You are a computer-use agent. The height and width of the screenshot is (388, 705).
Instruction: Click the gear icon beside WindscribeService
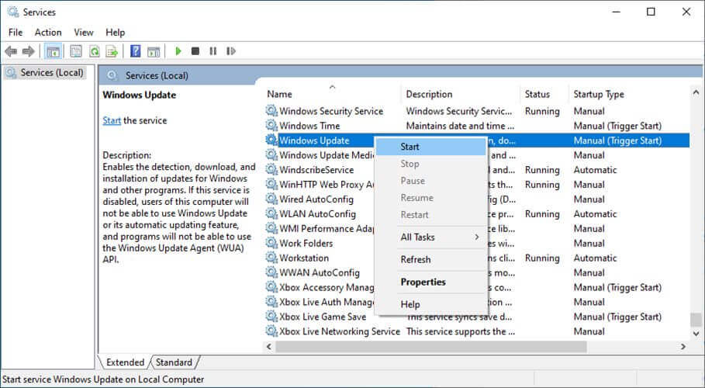[271, 169]
